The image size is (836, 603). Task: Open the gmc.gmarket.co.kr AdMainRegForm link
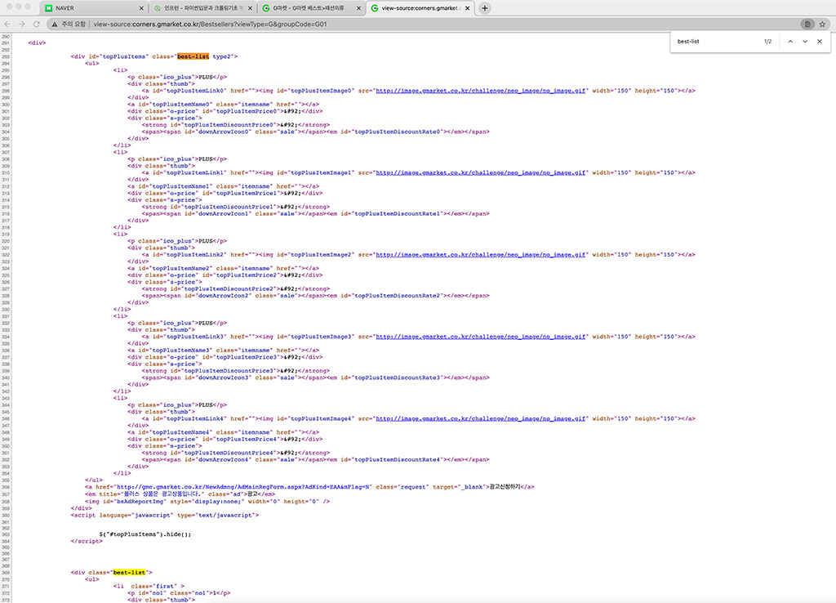pyautogui.click(x=243, y=487)
